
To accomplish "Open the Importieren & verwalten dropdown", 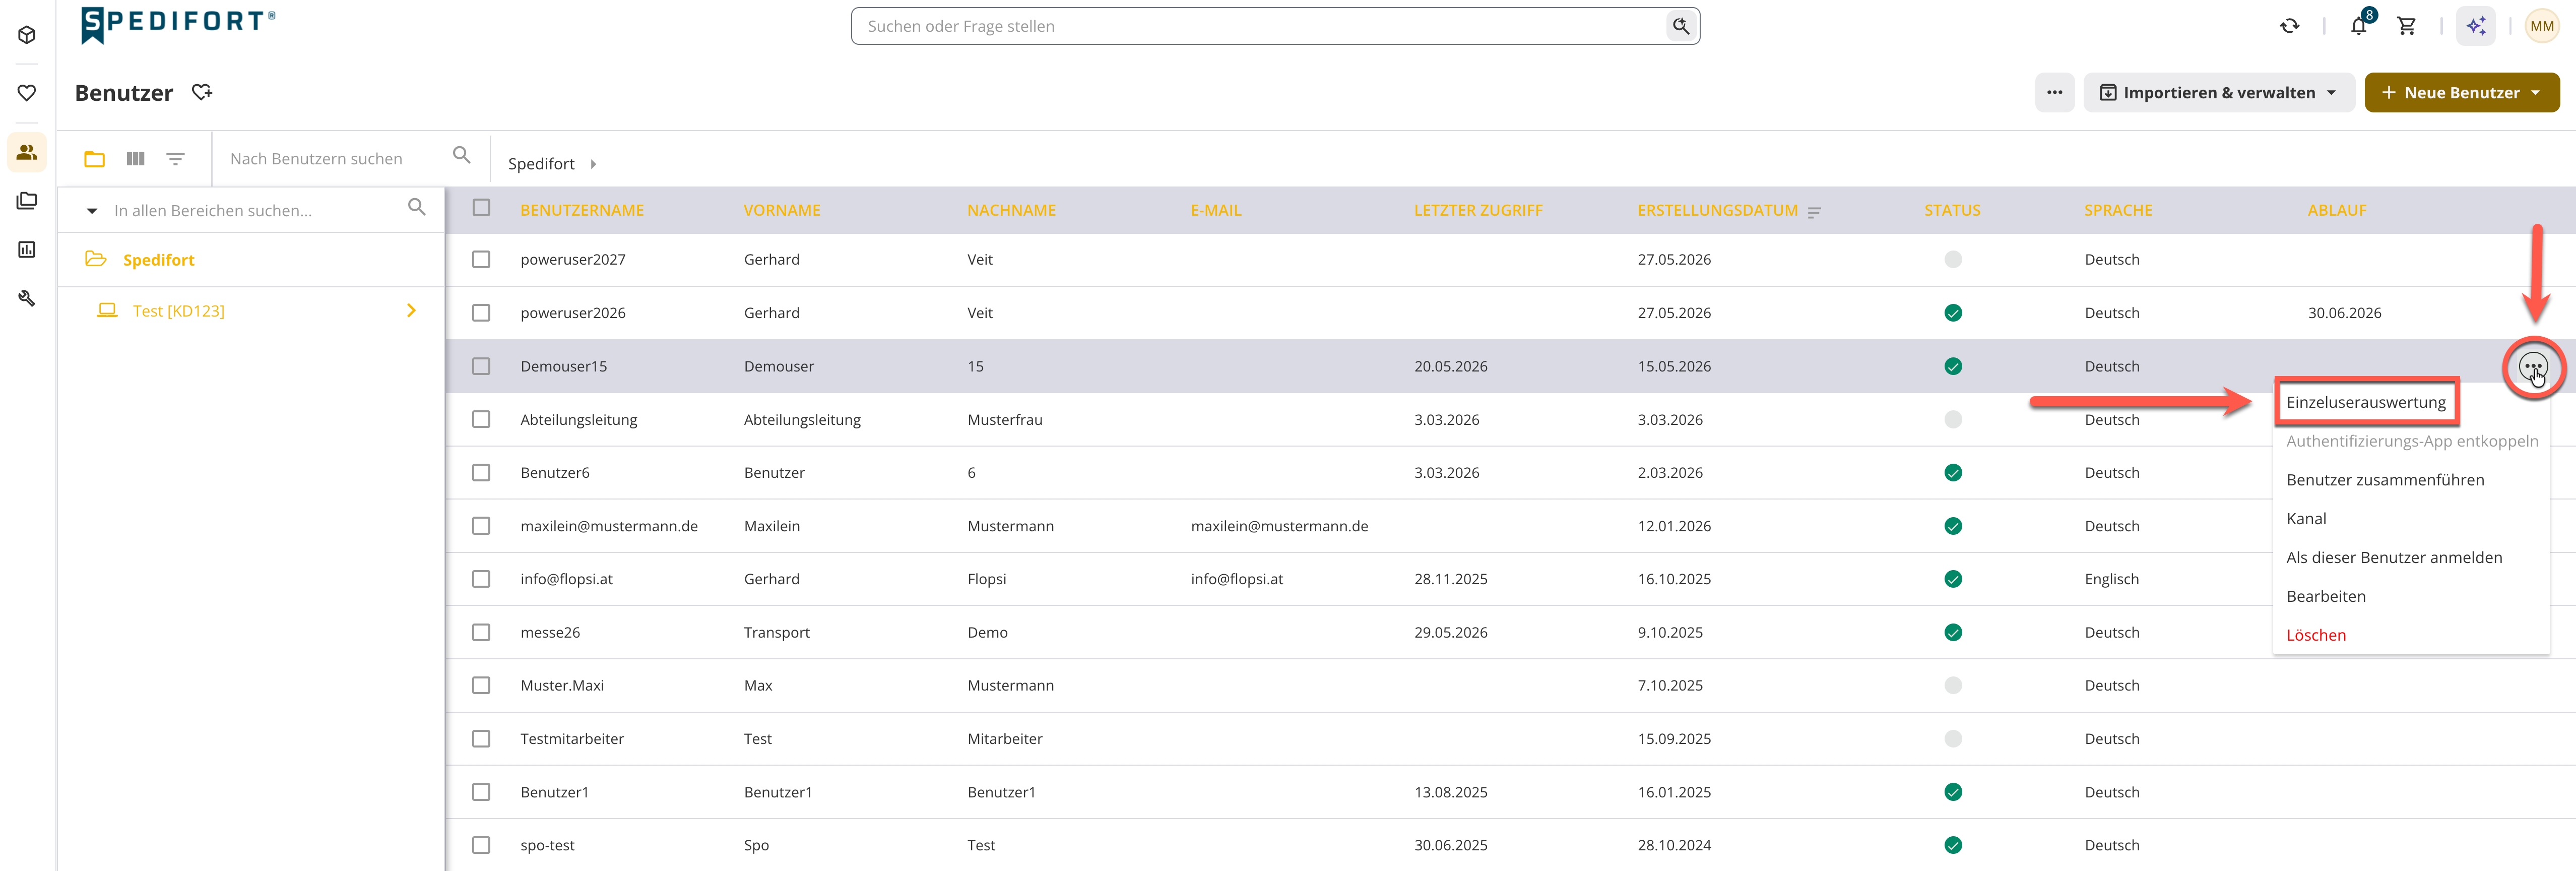I will pos(2218,92).
